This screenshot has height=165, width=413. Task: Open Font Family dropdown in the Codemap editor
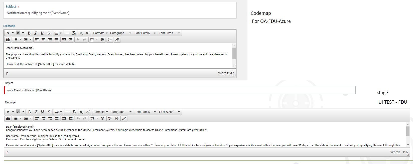[145, 33]
